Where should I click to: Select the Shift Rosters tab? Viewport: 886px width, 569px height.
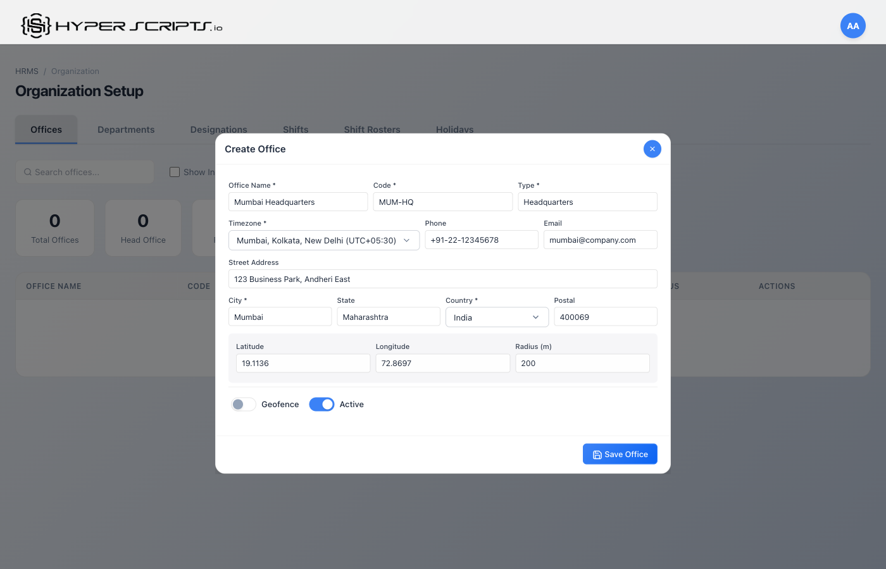(x=372, y=130)
